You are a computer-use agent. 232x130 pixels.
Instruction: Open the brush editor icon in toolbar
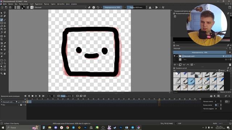tap(28, 7)
